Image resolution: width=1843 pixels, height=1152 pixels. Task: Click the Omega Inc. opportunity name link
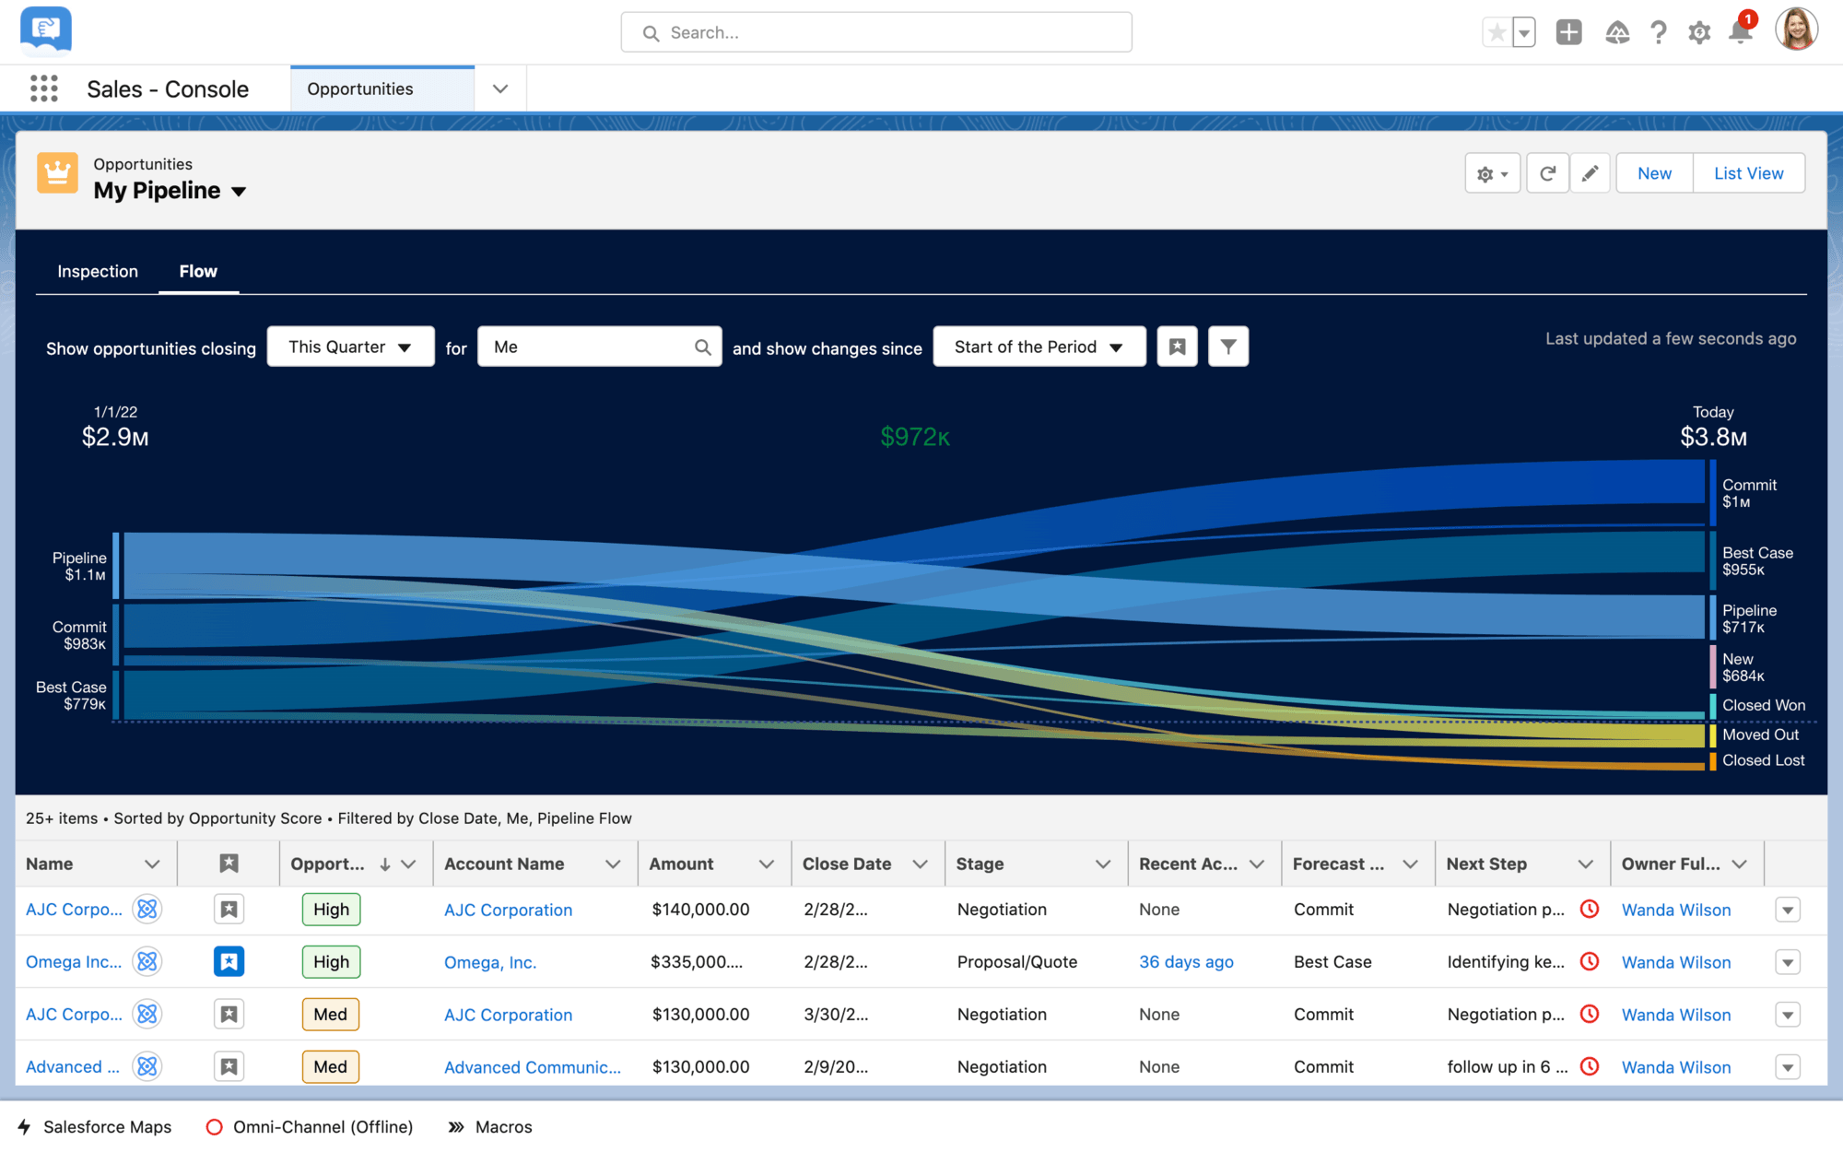(x=73, y=961)
